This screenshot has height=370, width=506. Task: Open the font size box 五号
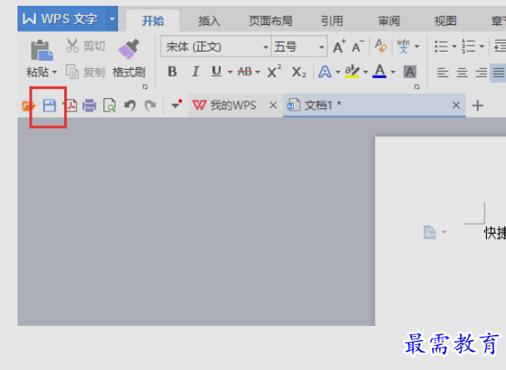tap(299, 47)
